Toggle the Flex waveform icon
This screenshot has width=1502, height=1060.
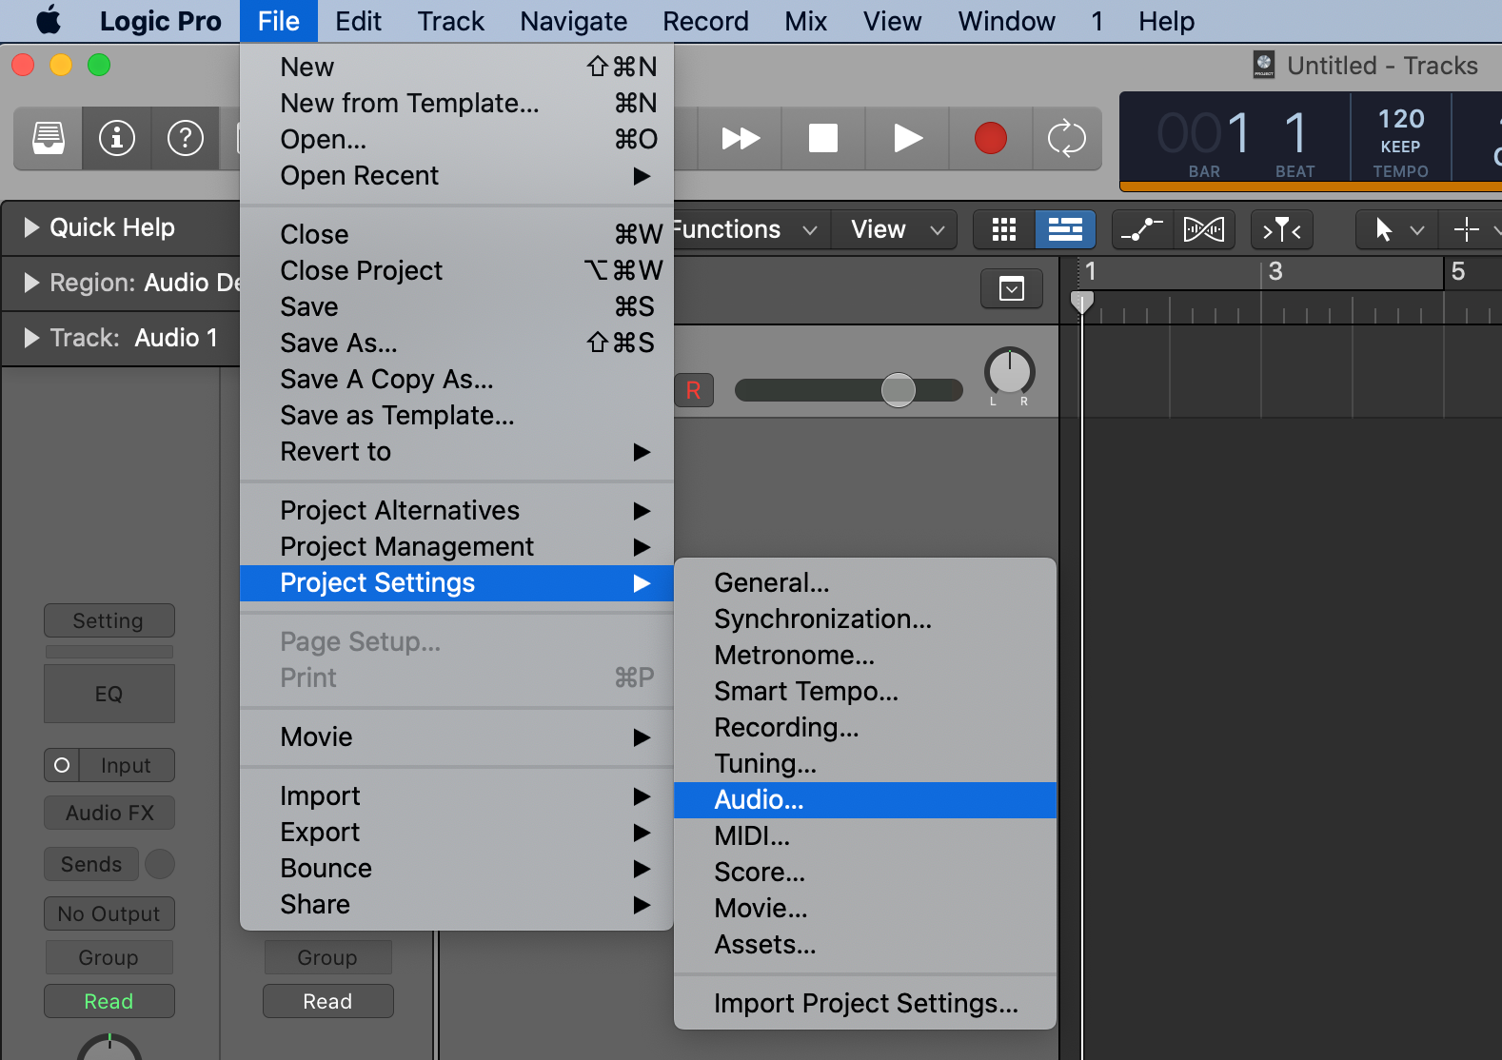click(x=1204, y=229)
